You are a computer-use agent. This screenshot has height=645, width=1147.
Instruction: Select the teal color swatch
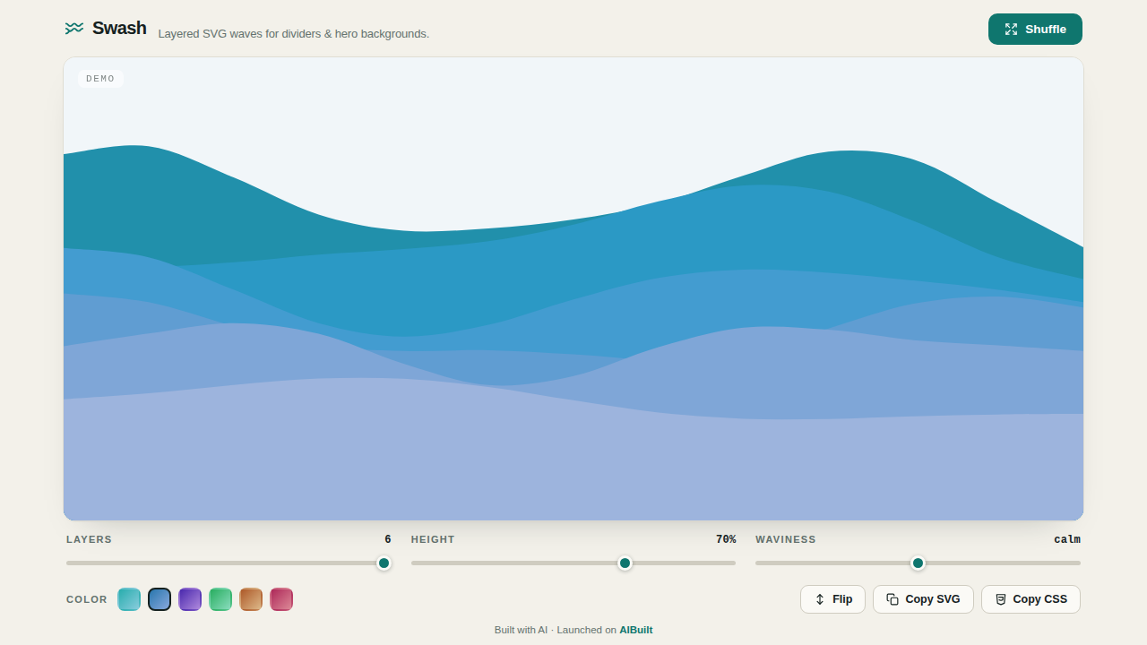pyautogui.click(x=129, y=599)
